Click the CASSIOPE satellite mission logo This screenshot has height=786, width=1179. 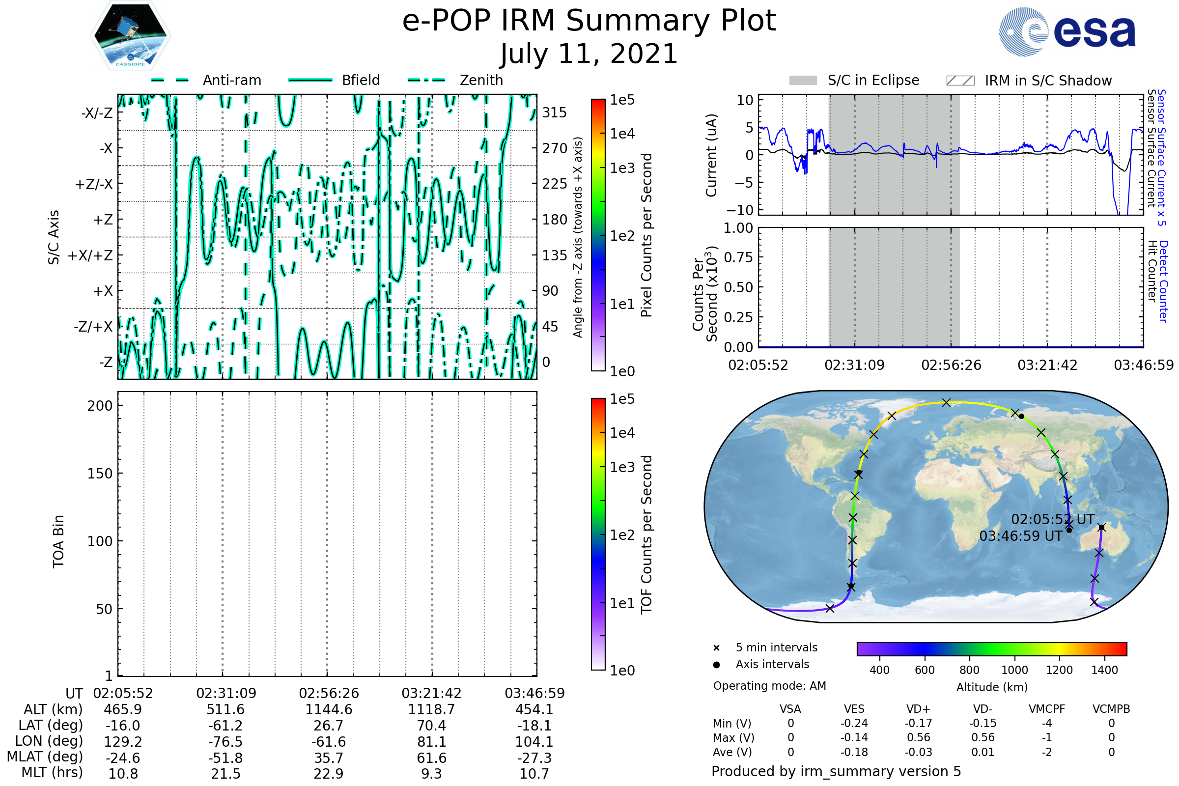point(130,36)
